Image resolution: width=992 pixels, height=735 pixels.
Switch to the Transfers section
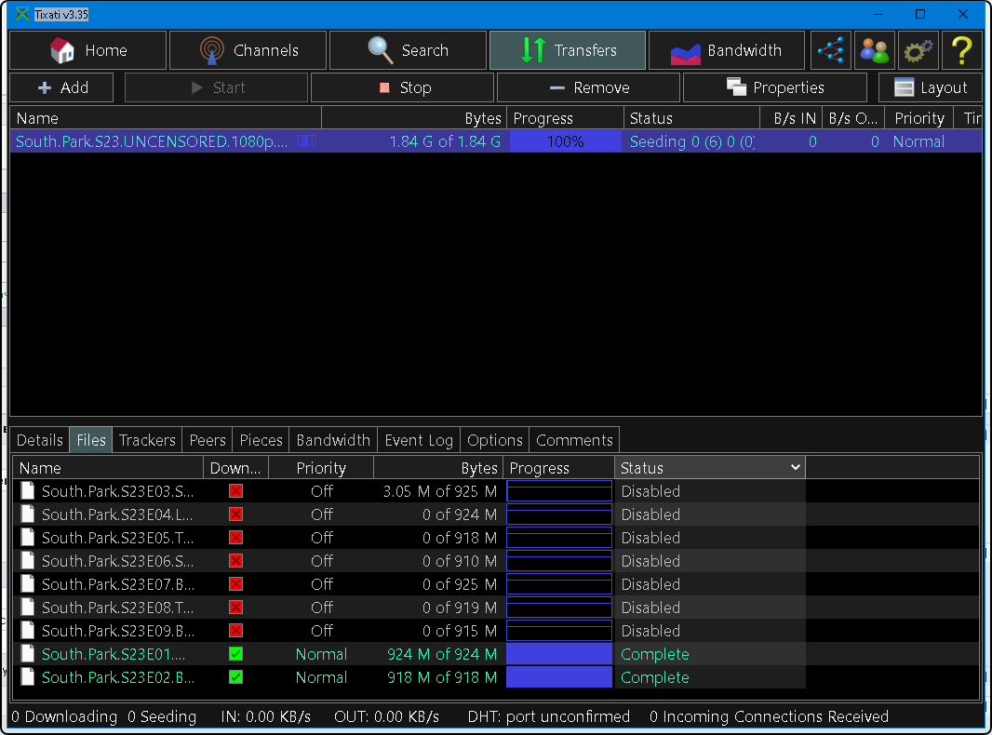(568, 50)
